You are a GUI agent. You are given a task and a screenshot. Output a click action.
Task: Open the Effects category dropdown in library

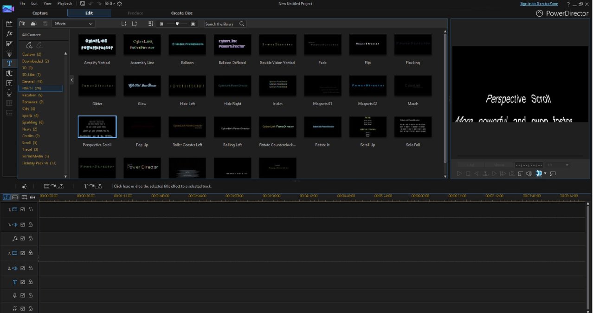(x=73, y=24)
